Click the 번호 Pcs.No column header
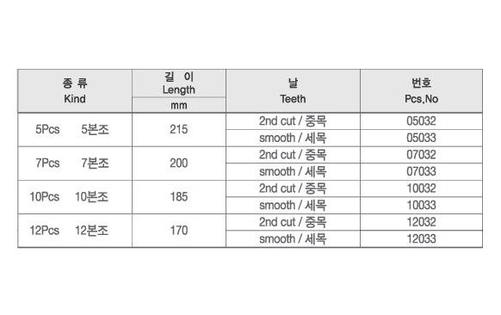Screen dimensions: 501x315 point(421,90)
